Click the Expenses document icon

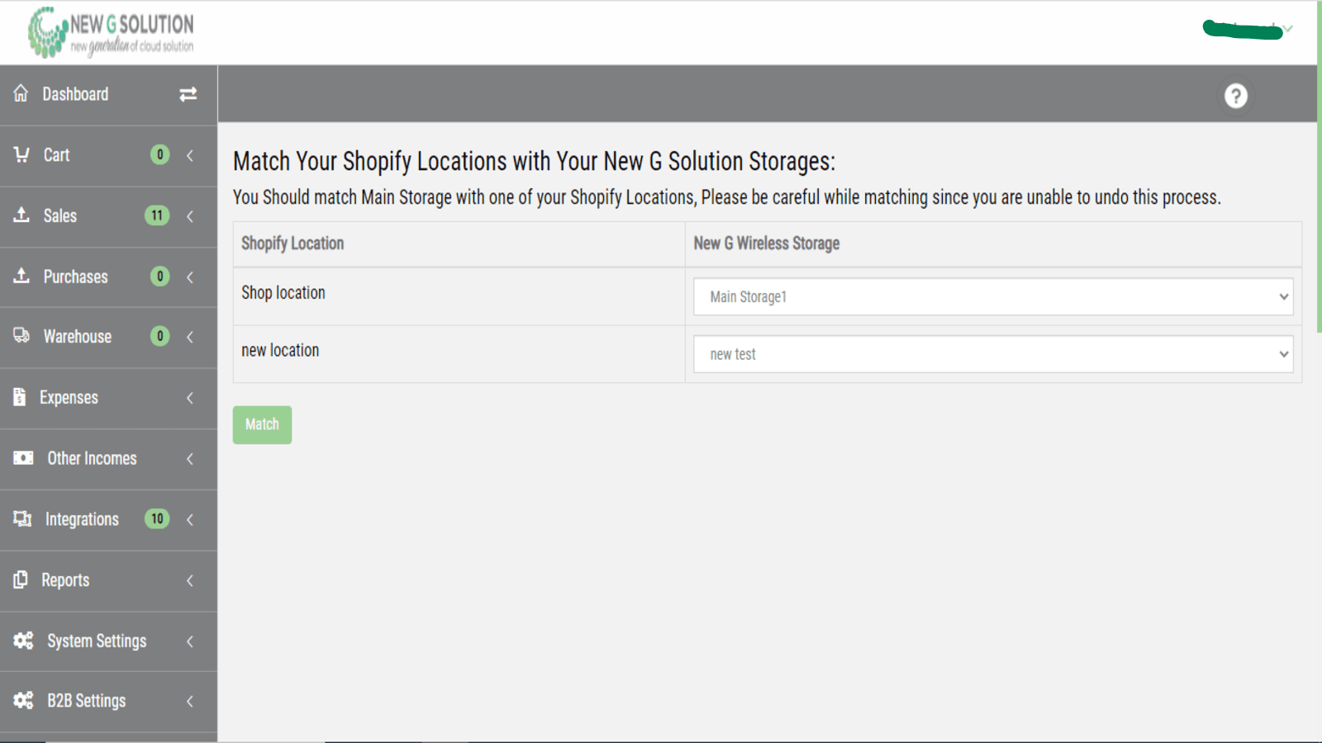(20, 397)
